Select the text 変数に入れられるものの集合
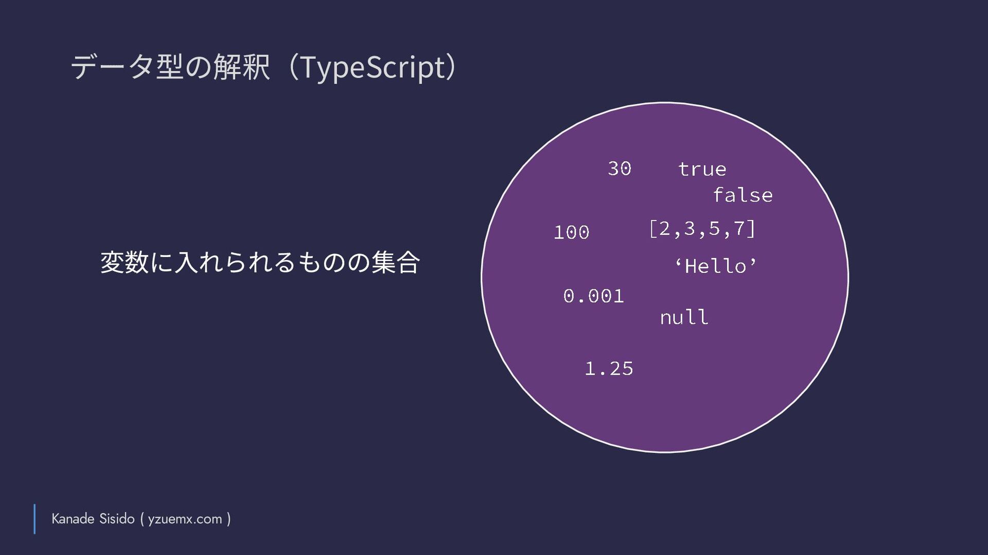Viewport: 988px width, 555px height. coord(260,262)
